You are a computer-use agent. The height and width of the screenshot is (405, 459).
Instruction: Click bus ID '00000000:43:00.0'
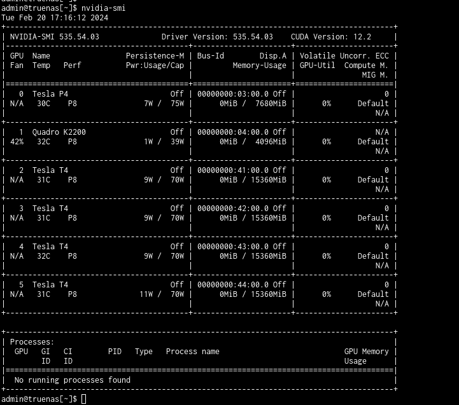coord(233,247)
